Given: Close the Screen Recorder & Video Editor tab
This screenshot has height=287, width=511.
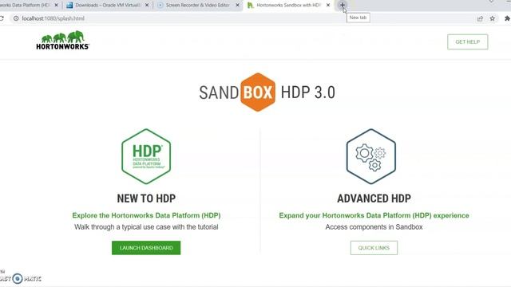Looking at the screenshot, I should pyautogui.click(x=238, y=6).
